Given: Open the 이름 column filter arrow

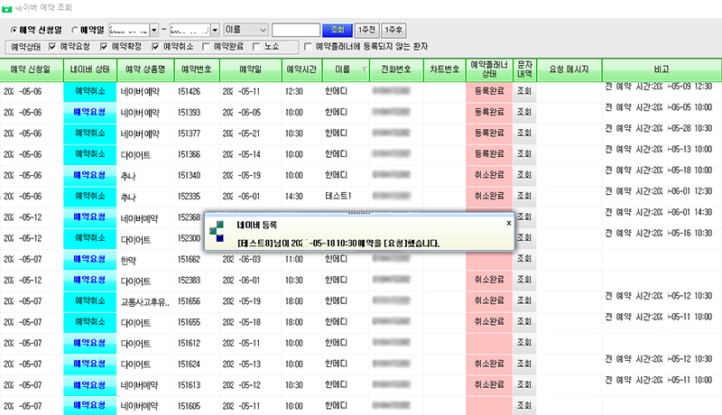Looking at the screenshot, I should coord(365,69).
